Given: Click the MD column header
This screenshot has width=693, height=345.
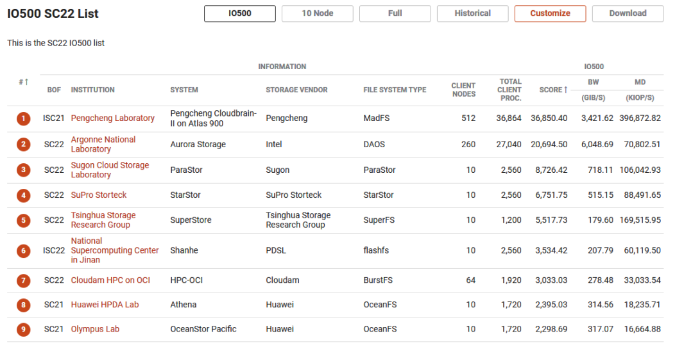Looking at the screenshot, I should point(640,82).
